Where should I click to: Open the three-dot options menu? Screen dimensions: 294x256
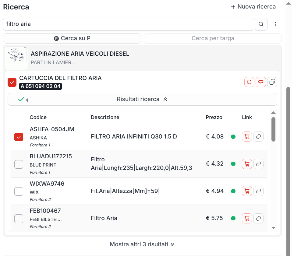(275, 24)
